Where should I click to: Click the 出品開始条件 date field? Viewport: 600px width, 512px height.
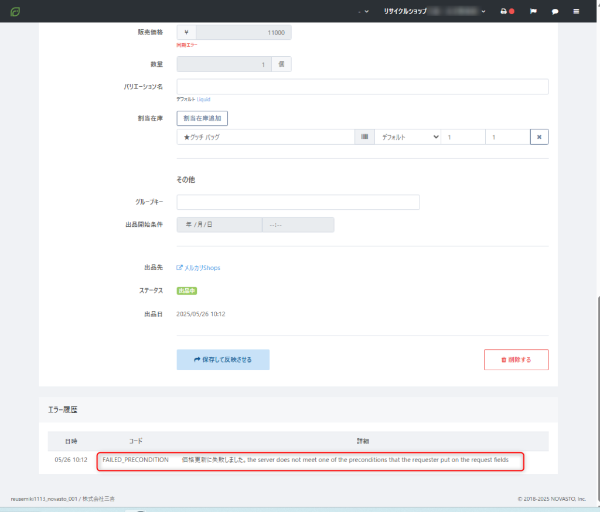point(219,224)
